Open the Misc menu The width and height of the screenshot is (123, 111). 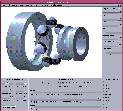coord(46,5)
